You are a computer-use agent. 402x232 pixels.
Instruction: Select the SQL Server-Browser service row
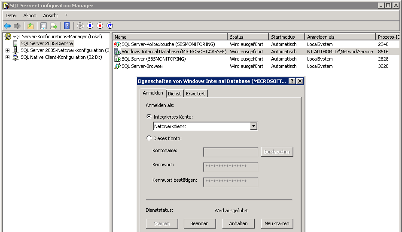[x=142, y=66]
